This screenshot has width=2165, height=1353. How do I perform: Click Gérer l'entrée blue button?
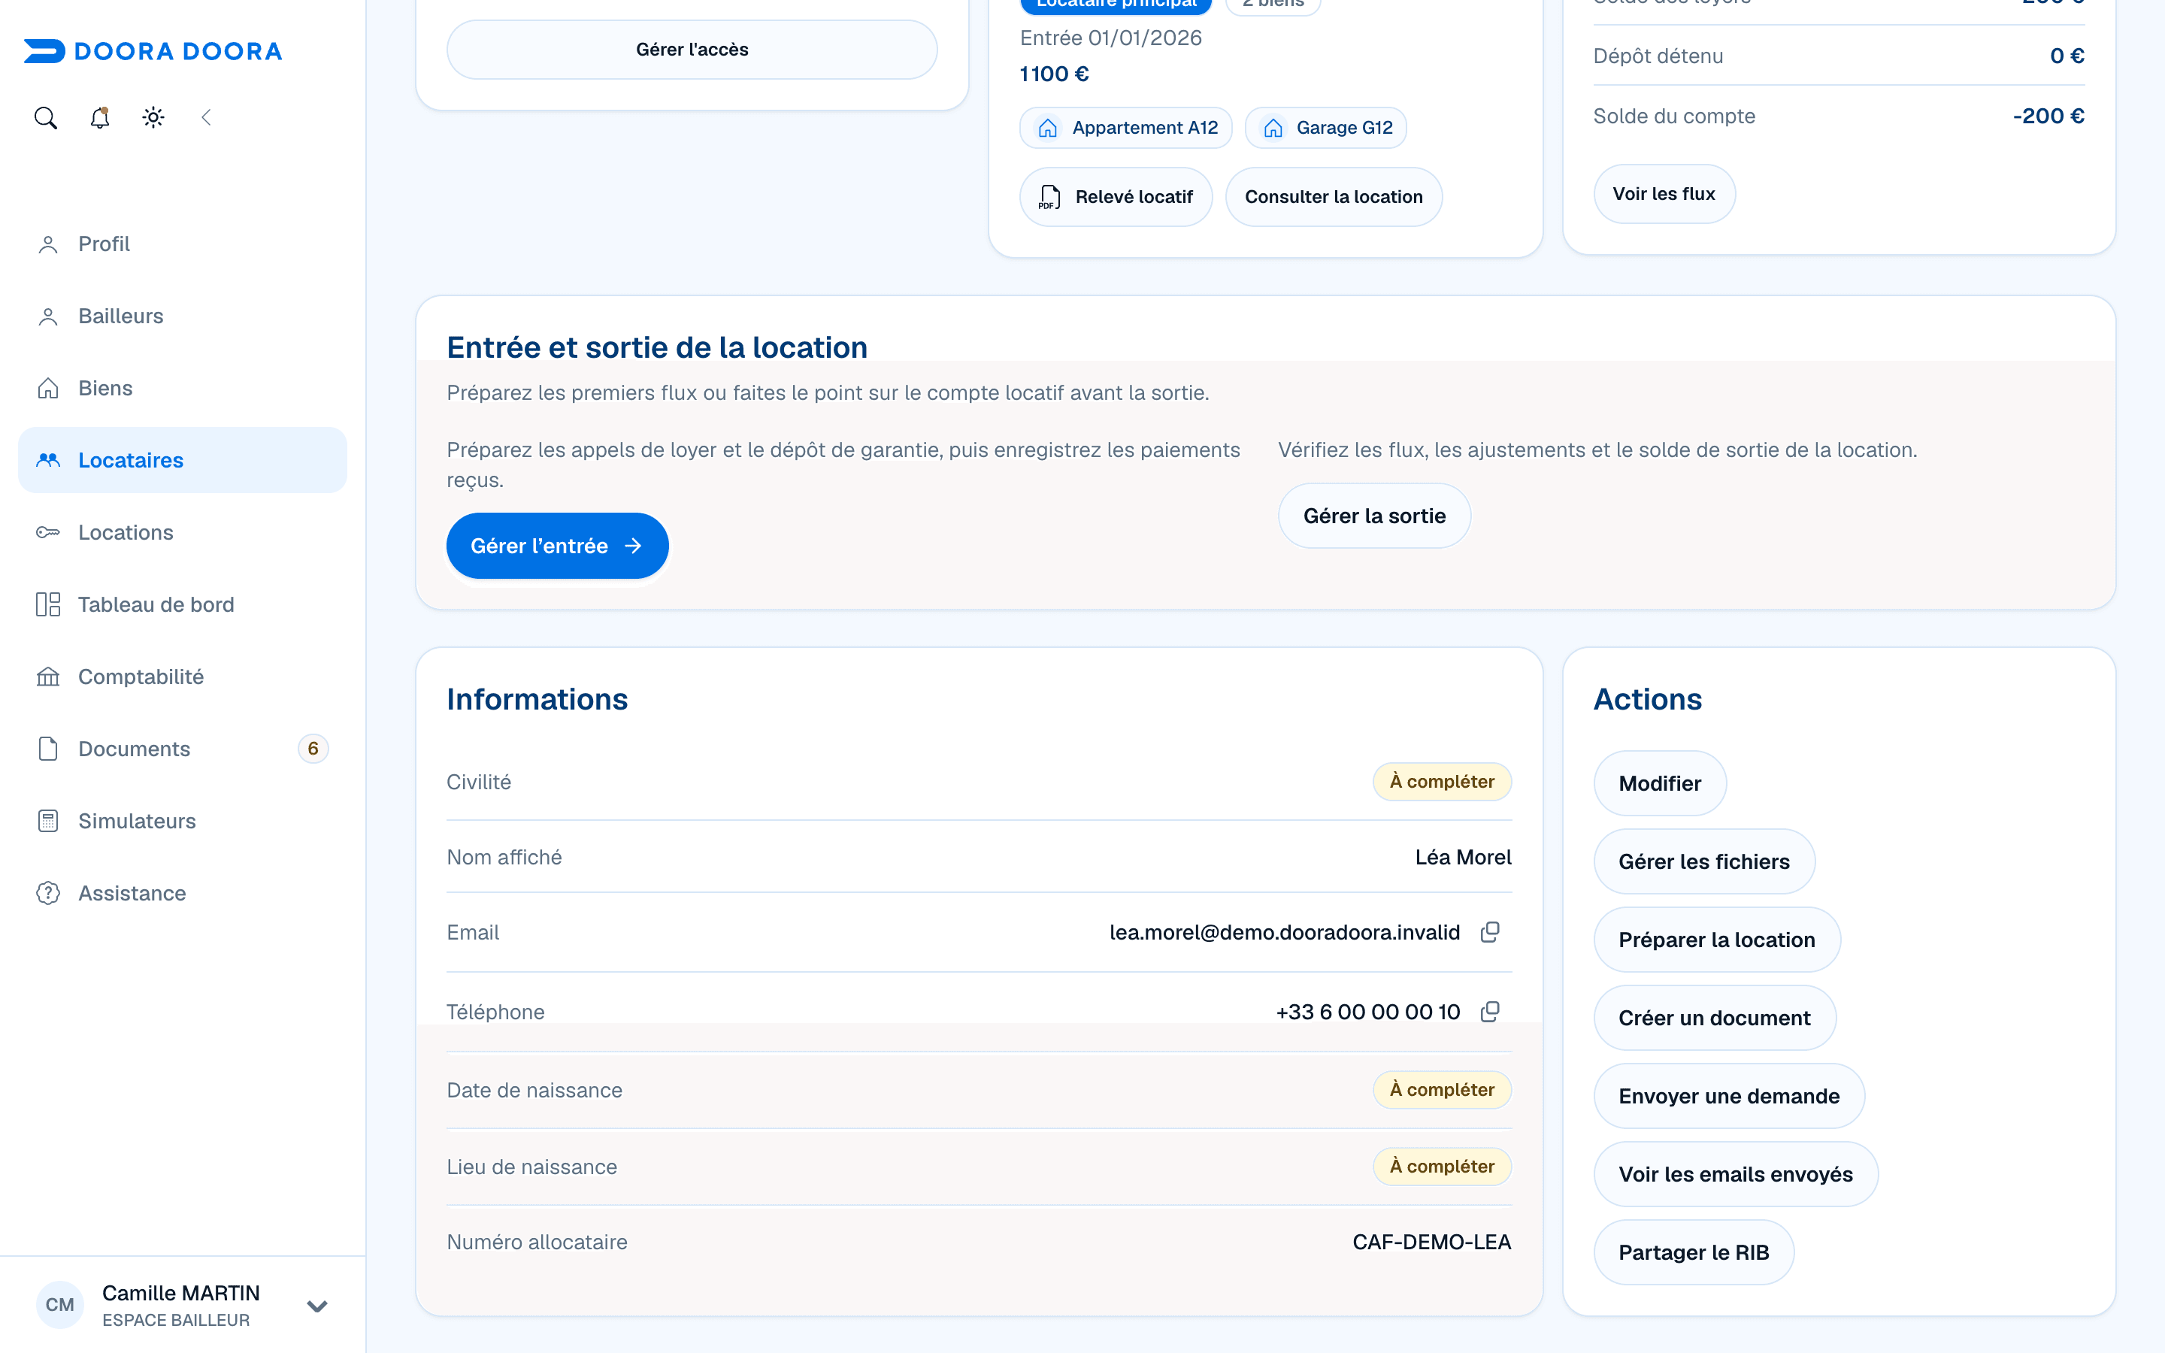click(557, 546)
